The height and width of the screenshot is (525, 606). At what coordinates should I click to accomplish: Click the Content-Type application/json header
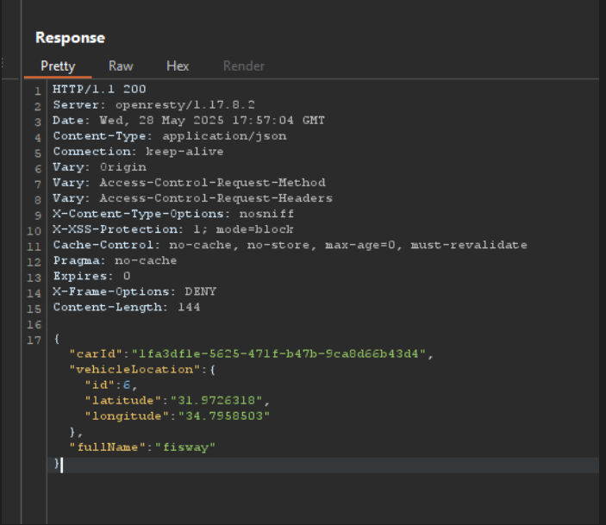pos(170,136)
